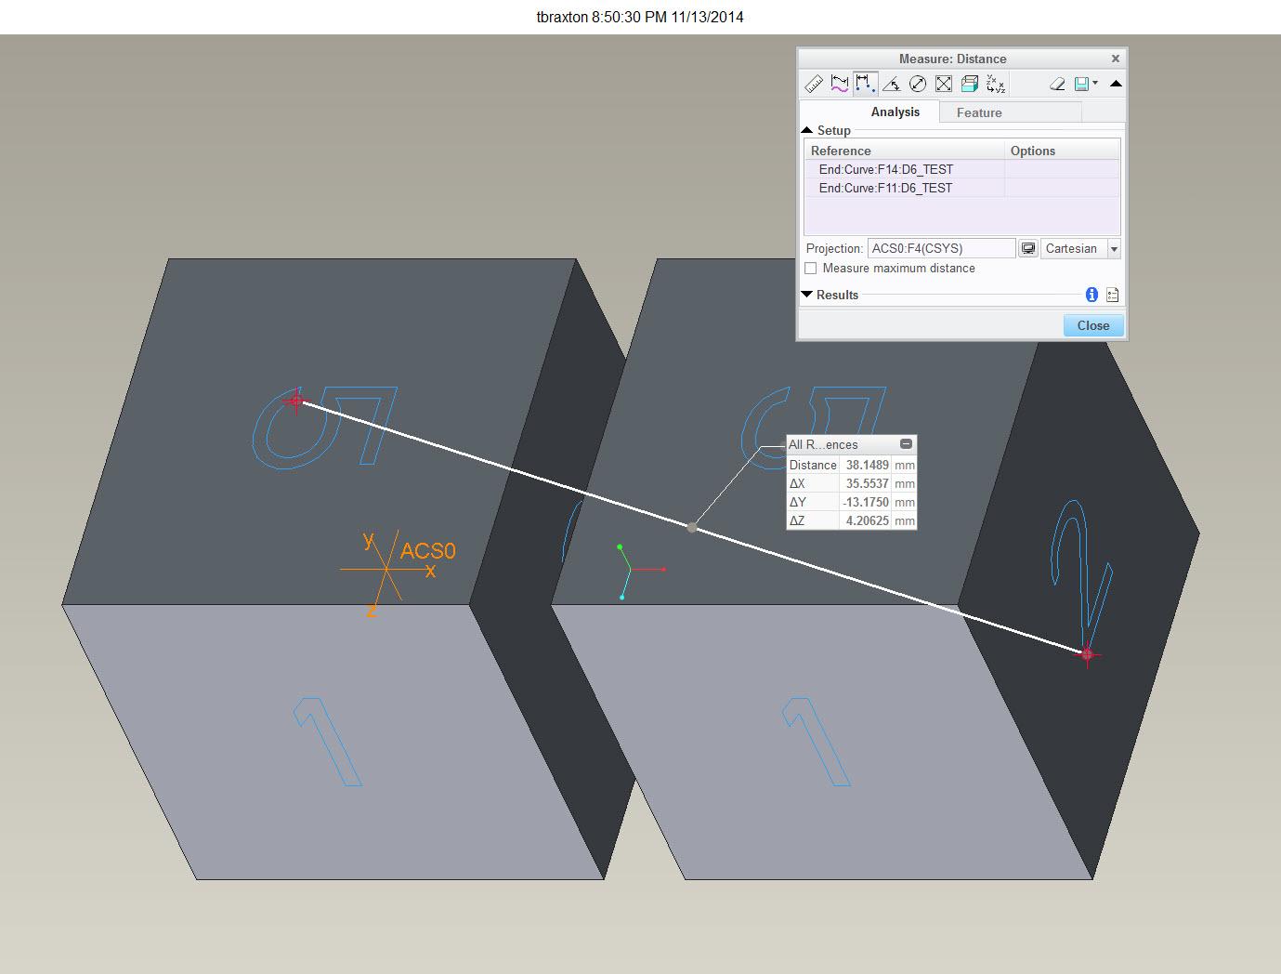Click the ACS0 coordinate system label

tap(428, 551)
